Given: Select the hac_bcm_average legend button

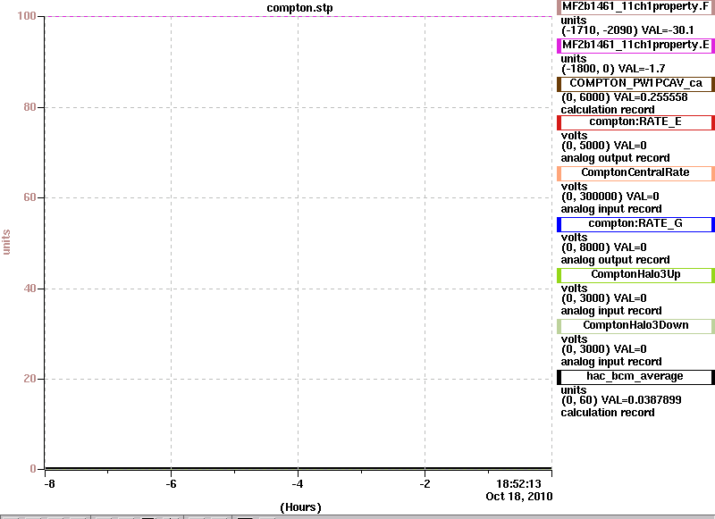Looking at the screenshot, I should 635,377.
